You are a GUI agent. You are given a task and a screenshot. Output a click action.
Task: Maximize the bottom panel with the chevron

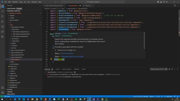[175, 69]
